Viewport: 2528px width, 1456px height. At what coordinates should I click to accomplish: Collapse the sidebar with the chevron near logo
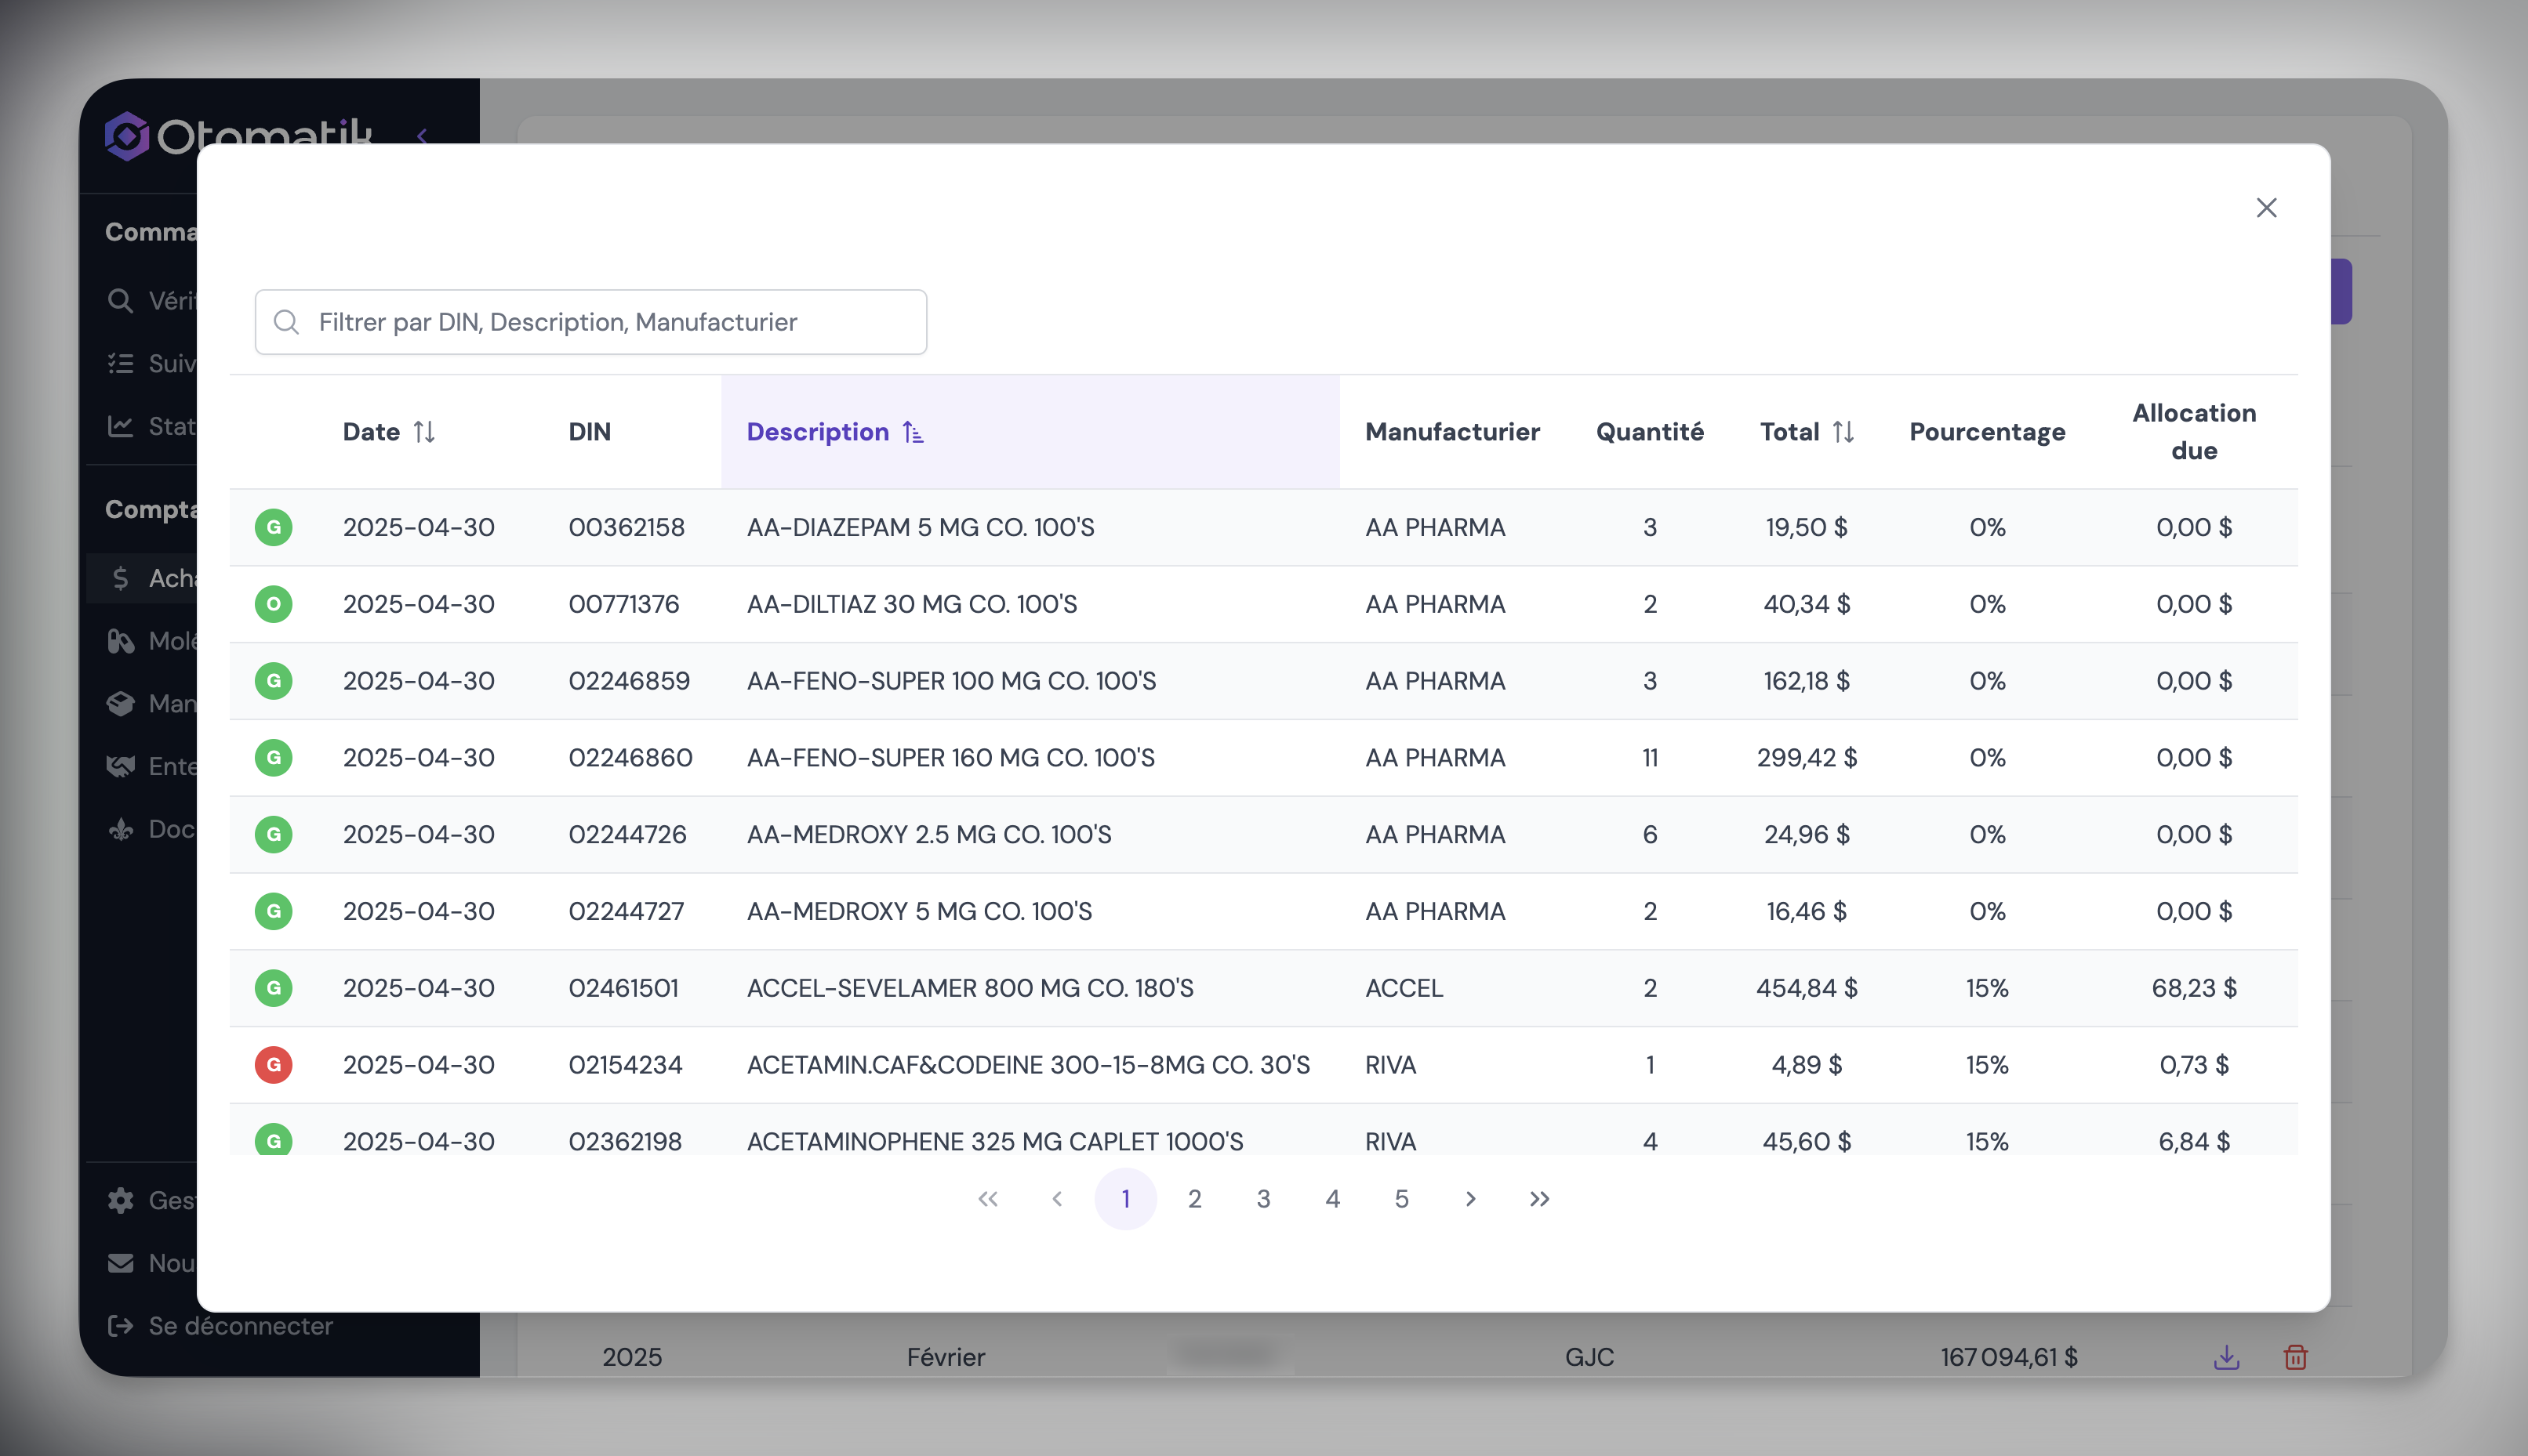(x=422, y=135)
